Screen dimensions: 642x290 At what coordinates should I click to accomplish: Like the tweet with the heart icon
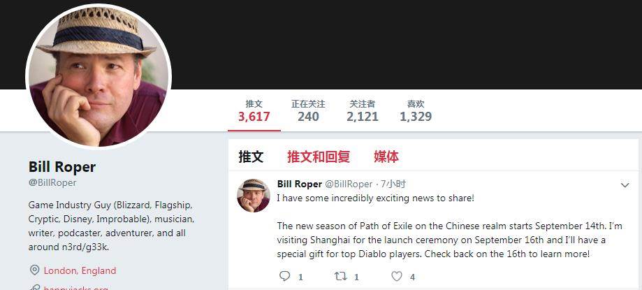coord(397,277)
